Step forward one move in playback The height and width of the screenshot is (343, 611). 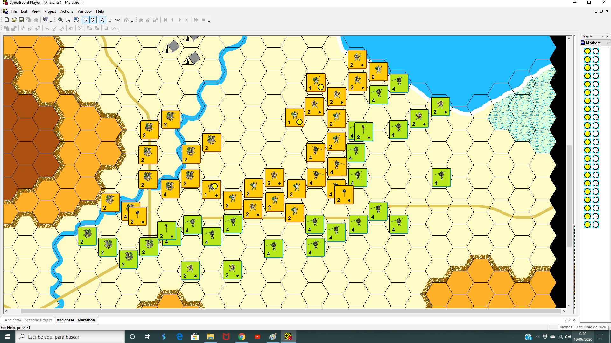pyautogui.click(x=180, y=20)
